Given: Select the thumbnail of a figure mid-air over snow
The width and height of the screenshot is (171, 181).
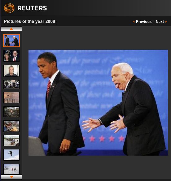Looking at the screenshot, I should click(x=11, y=155).
